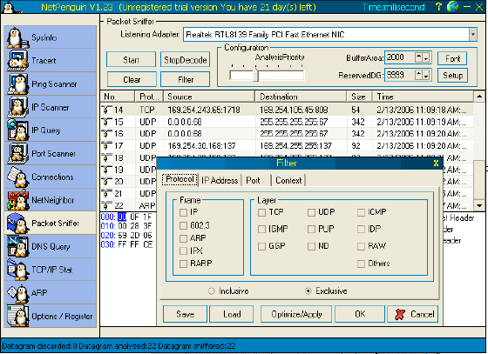Click the NetPenguin logo in title bar
The width and height of the screenshot is (488, 354).
(x=9, y=7)
